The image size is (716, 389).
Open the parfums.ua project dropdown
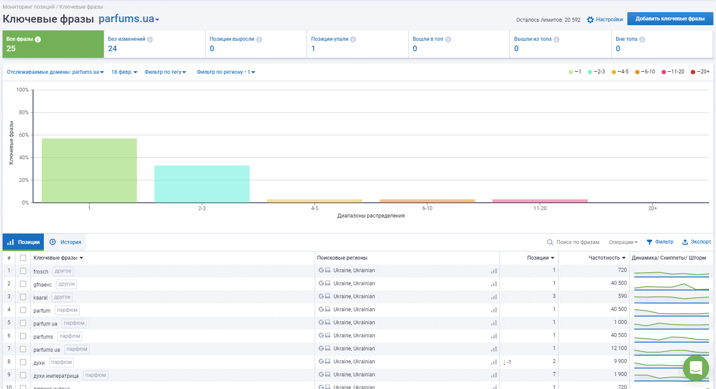point(129,19)
